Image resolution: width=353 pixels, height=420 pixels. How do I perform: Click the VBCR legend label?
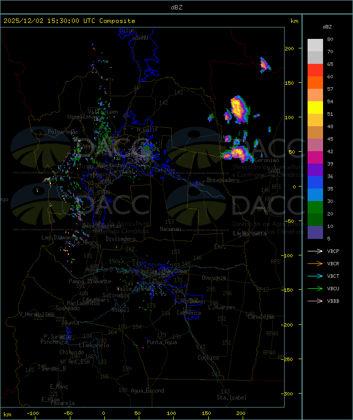[333, 263]
